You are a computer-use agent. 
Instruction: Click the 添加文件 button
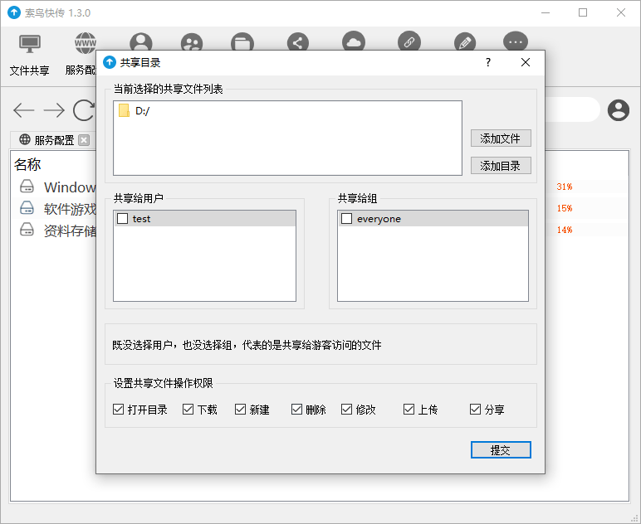500,138
